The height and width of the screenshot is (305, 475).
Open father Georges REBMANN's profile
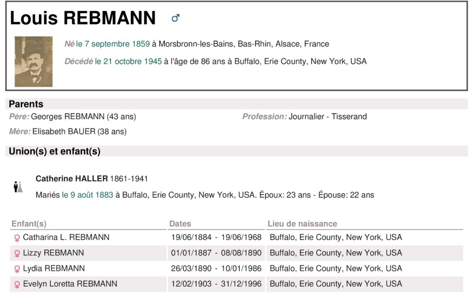(x=68, y=116)
